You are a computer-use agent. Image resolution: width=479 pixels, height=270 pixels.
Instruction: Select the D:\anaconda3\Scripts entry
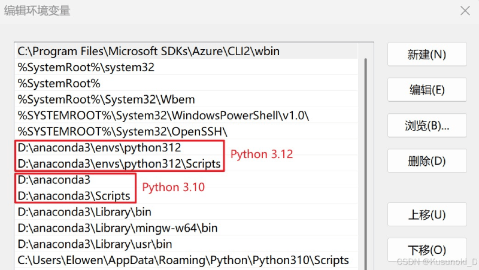point(186,196)
